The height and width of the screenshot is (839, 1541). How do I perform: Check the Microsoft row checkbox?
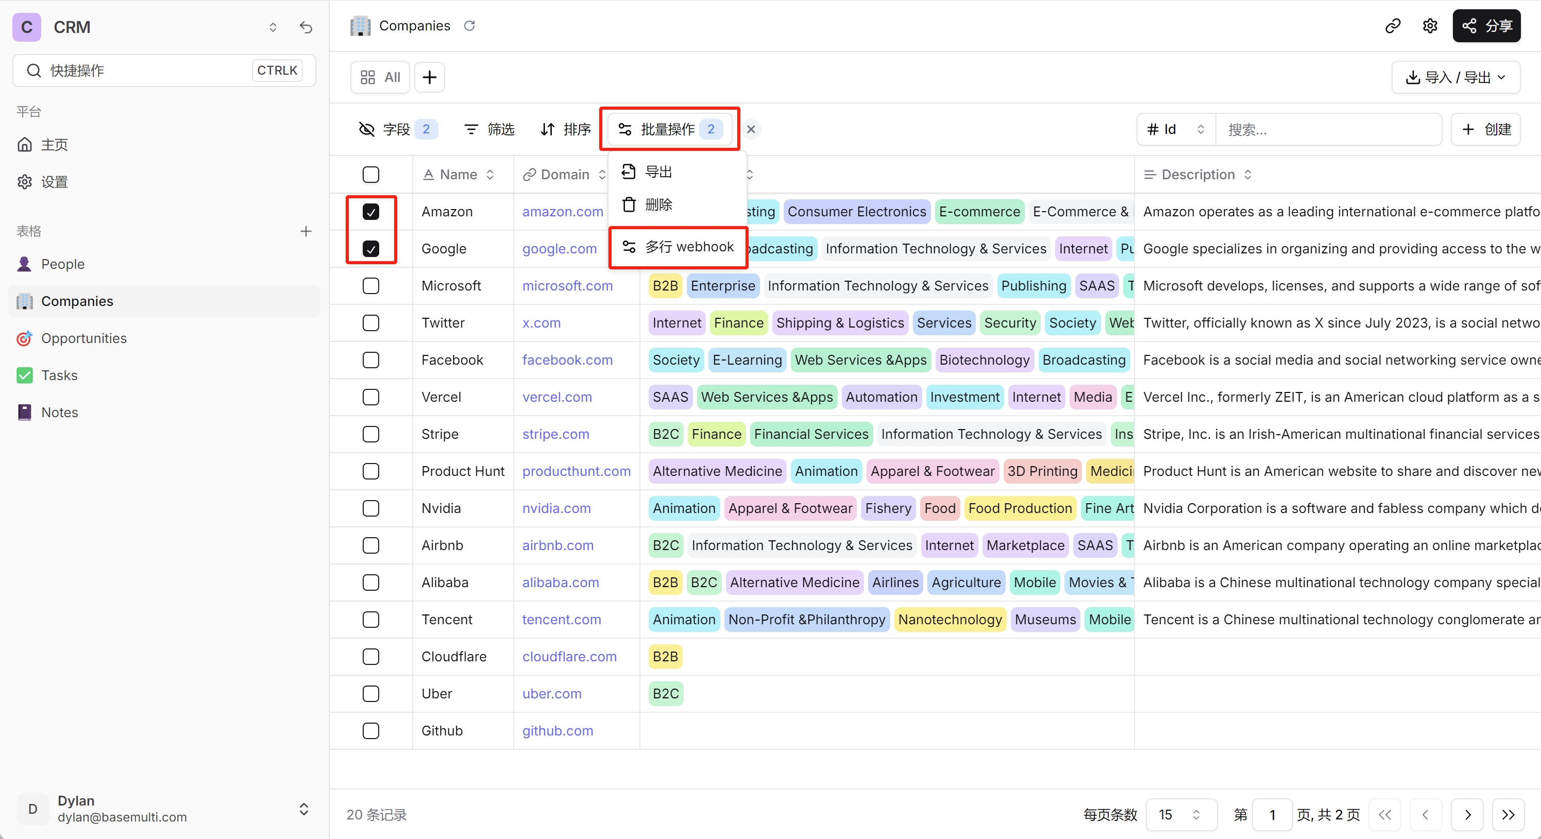(x=371, y=286)
